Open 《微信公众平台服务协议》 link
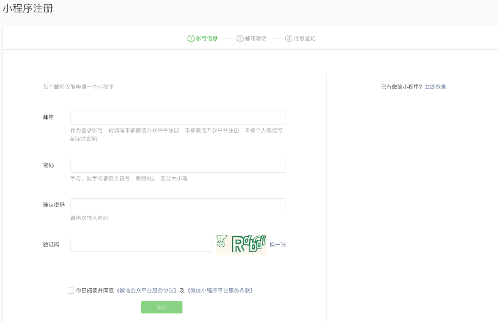 pyautogui.click(x=147, y=291)
